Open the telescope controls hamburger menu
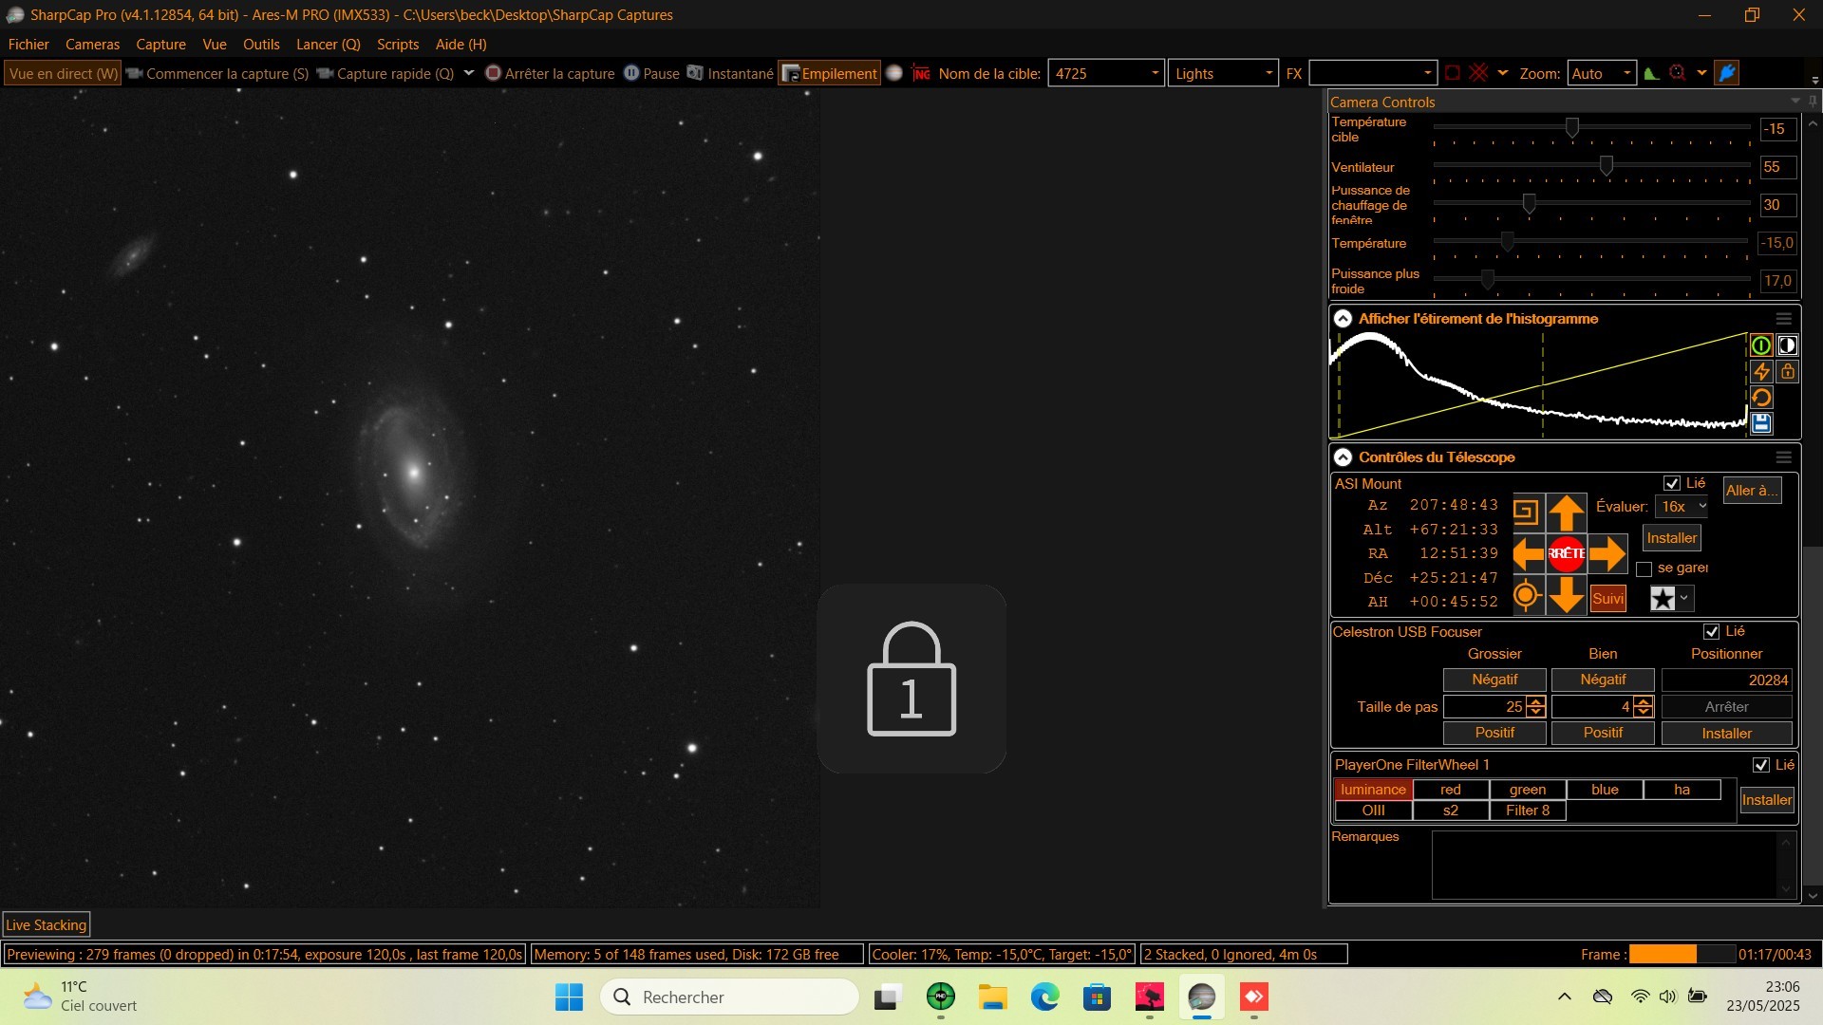Viewport: 1823px width, 1025px height. [1784, 457]
